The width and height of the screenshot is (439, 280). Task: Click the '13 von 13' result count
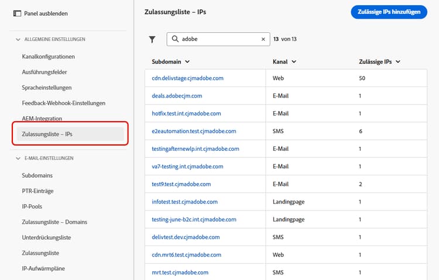[285, 39]
